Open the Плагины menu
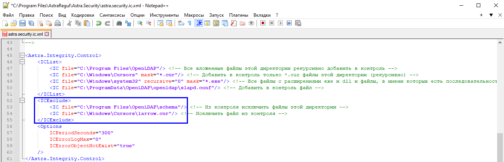The height and width of the screenshot is (162, 504). pyautogui.click(x=239, y=15)
